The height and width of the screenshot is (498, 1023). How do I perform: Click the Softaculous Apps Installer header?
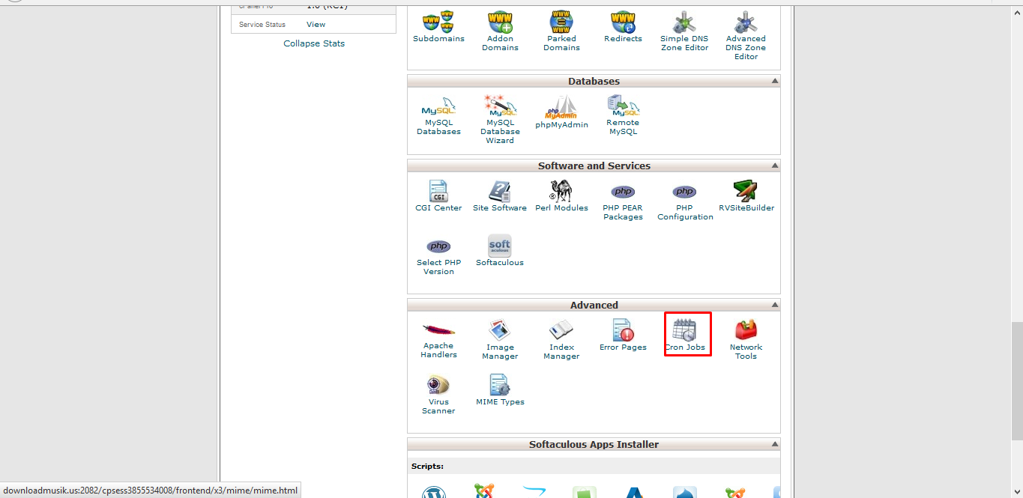pyautogui.click(x=594, y=444)
